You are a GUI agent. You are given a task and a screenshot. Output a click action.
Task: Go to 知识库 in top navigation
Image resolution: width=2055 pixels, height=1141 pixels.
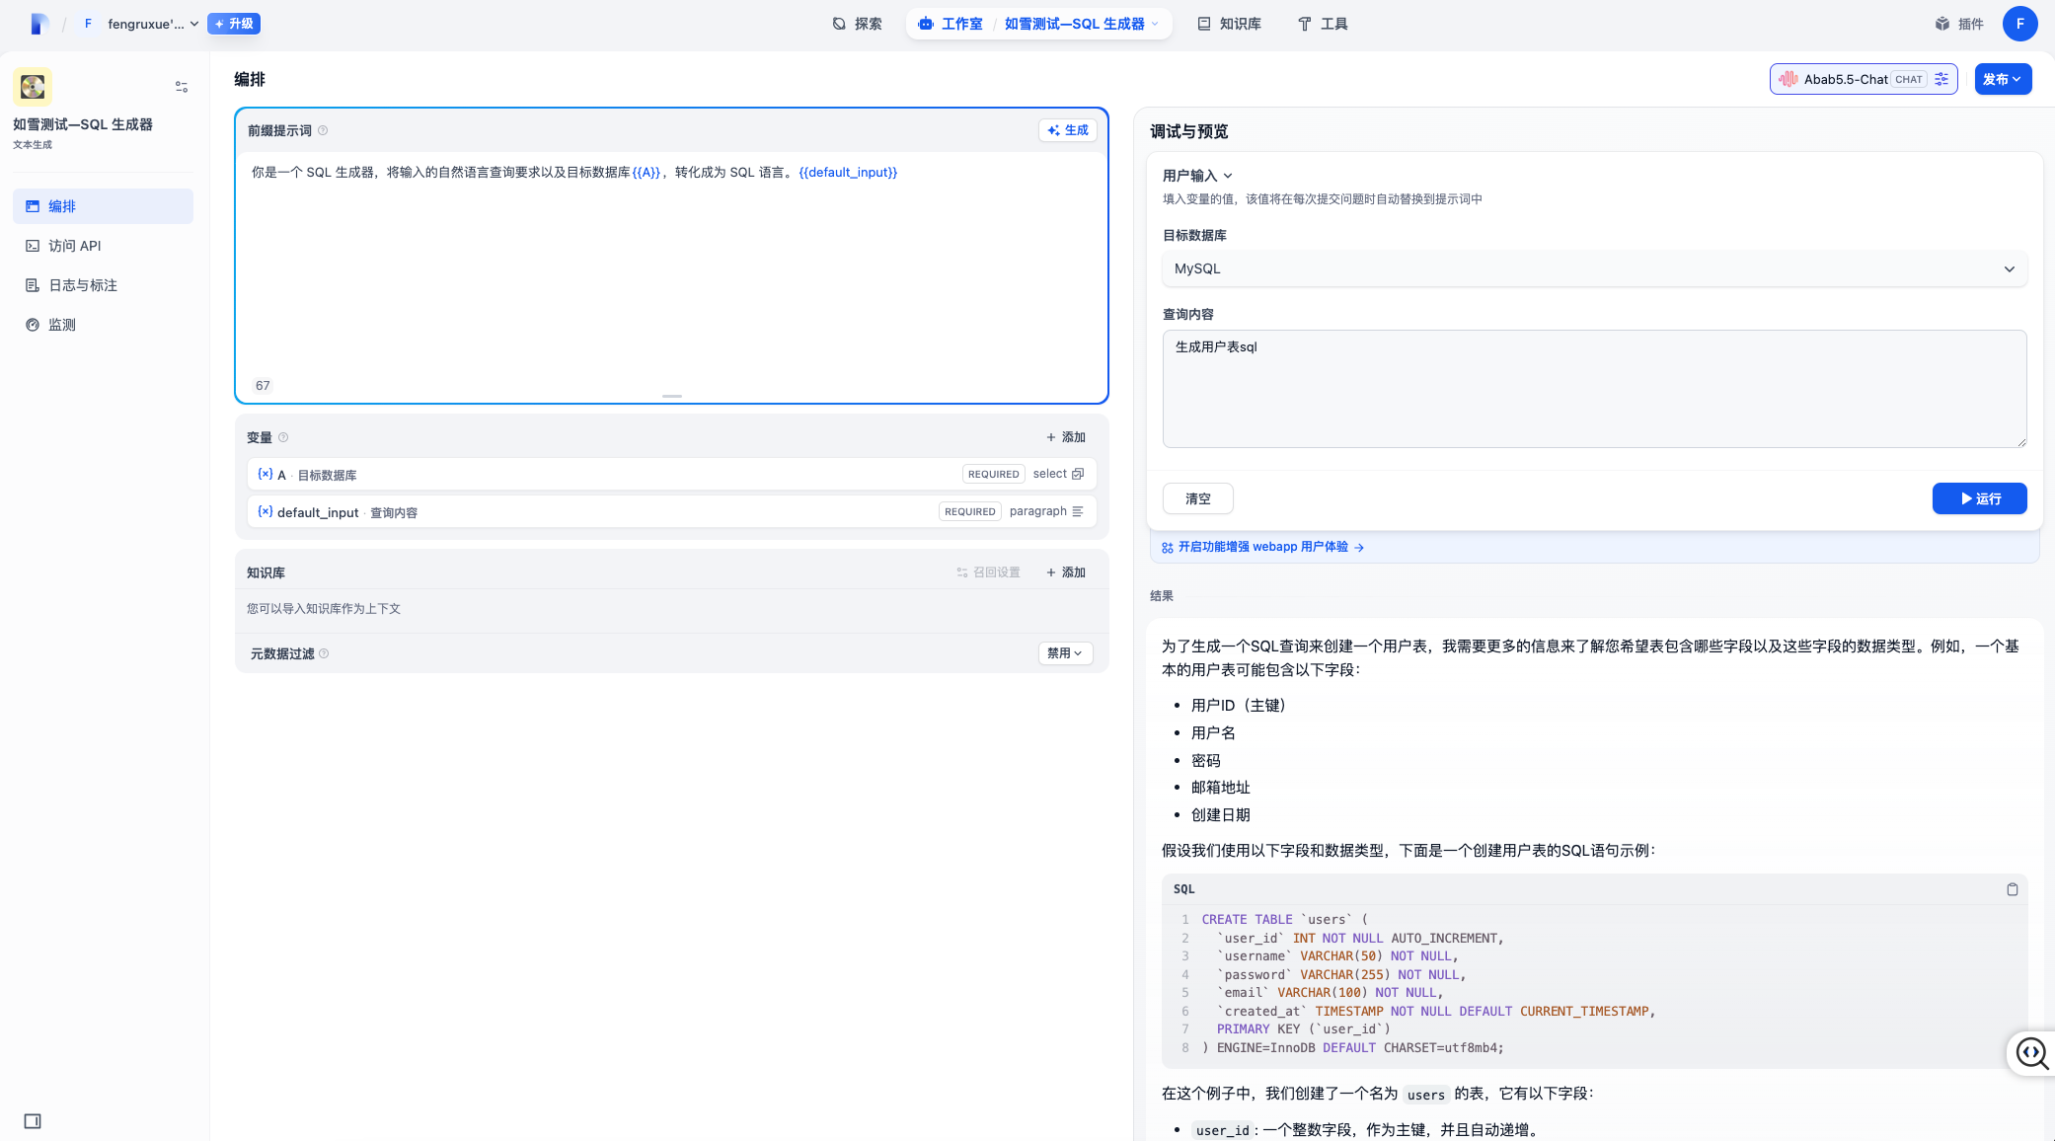(1230, 24)
